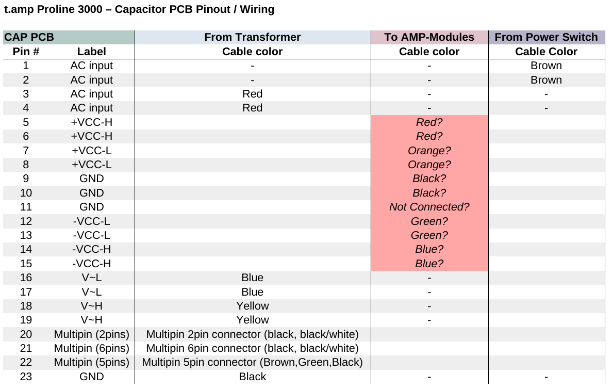Select the 'Not Connected?' cell in row 11
The image size is (613, 389).
pos(429,207)
